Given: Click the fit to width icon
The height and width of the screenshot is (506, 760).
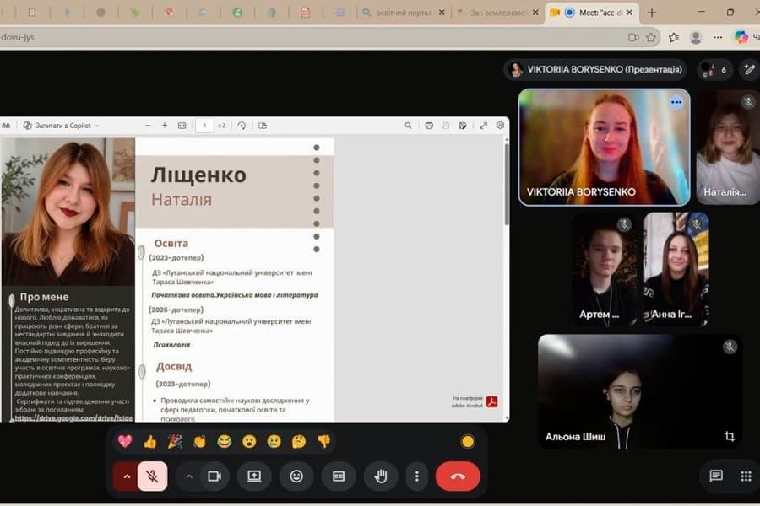Looking at the screenshot, I should (182, 126).
